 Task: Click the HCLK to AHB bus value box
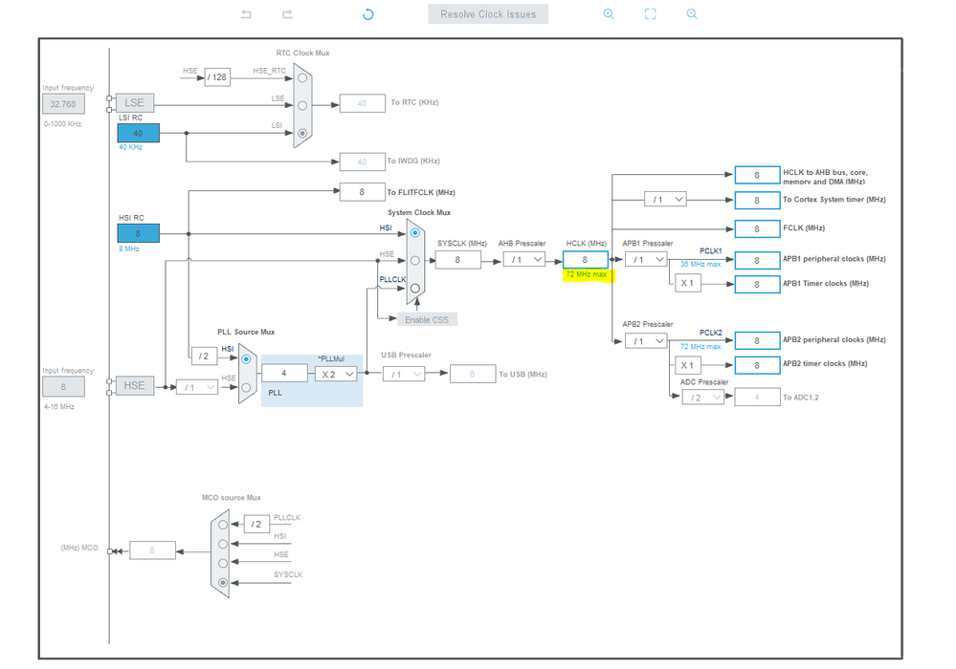coord(757,175)
